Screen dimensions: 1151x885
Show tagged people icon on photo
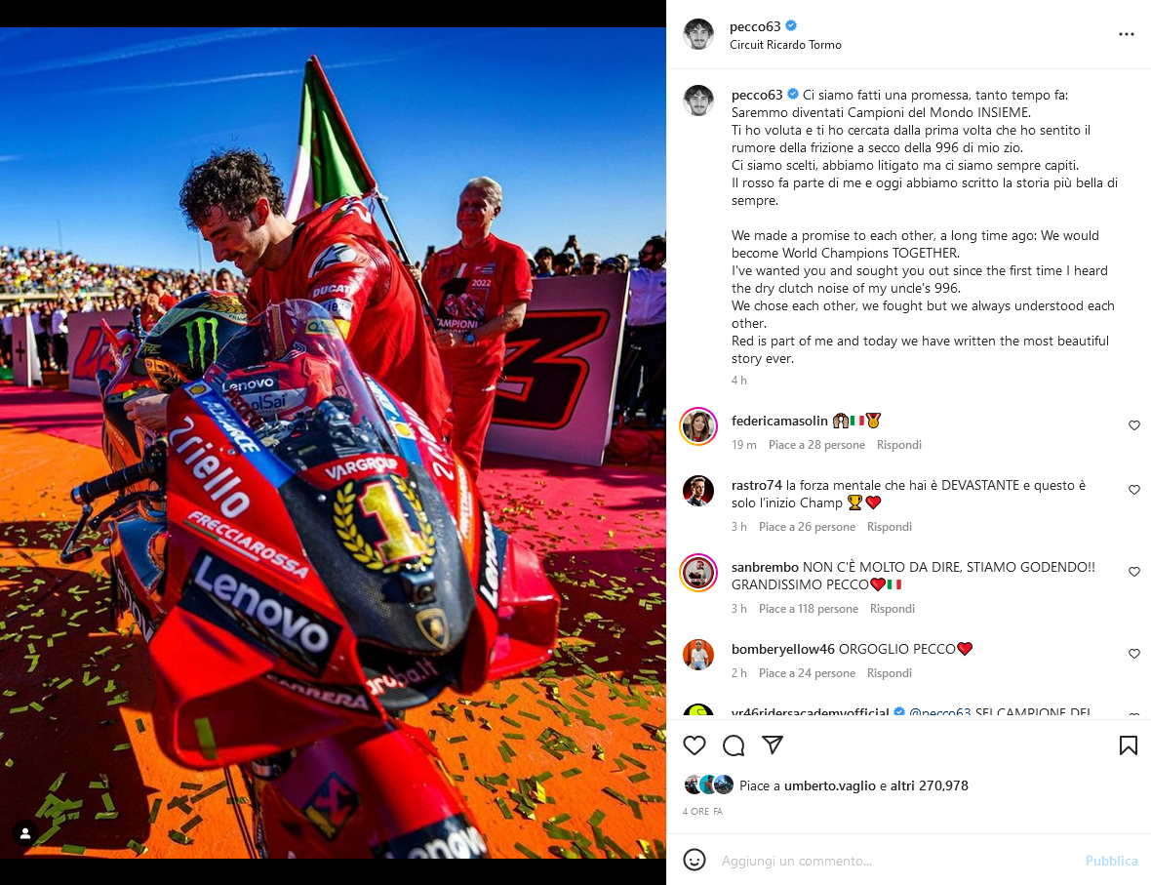(x=25, y=833)
